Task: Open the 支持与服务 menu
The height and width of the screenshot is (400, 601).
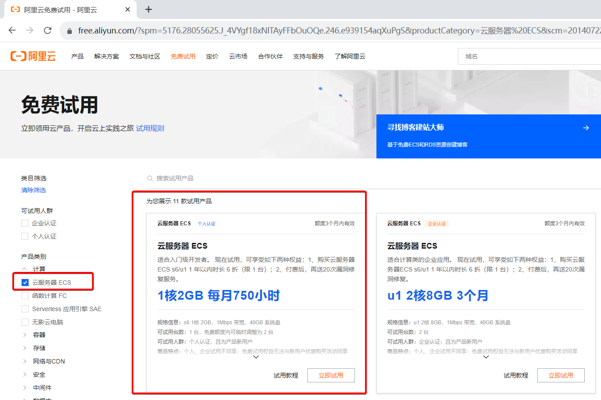Action: click(x=309, y=56)
